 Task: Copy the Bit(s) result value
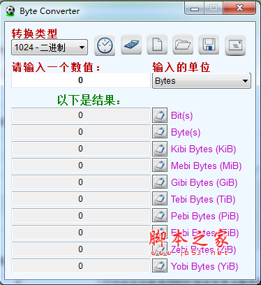tap(160, 115)
